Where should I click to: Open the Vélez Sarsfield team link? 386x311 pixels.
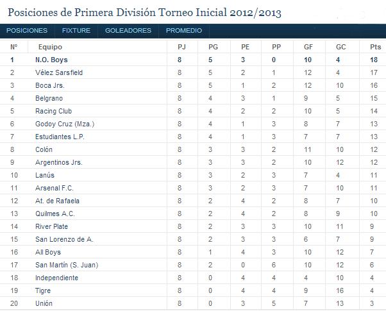click(59, 72)
